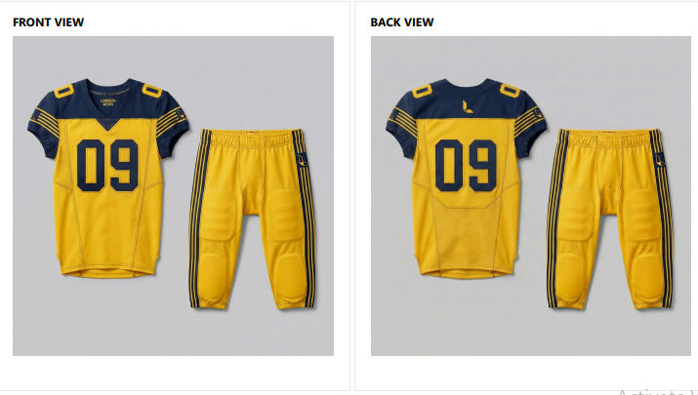
Task: Click right shoulder number on front jersey
Action: click(x=151, y=91)
